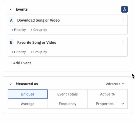
Task: Select the Event Totals measurement option
Action: [67, 94]
